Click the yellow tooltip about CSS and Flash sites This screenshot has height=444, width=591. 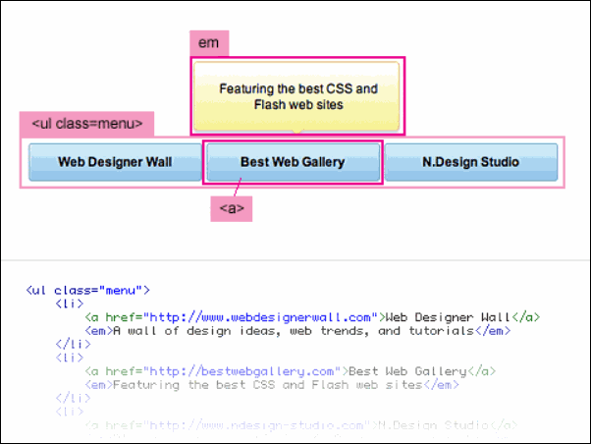pyautogui.click(x=296, y=96)
